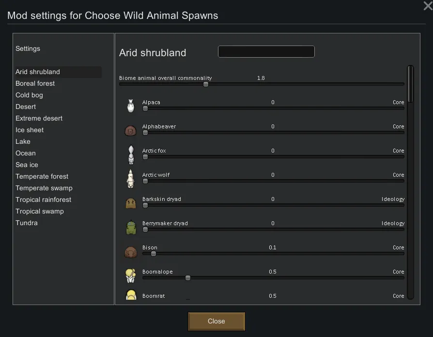
Task: Select the Boreal forest biome
Action: [x=35, y=83]
